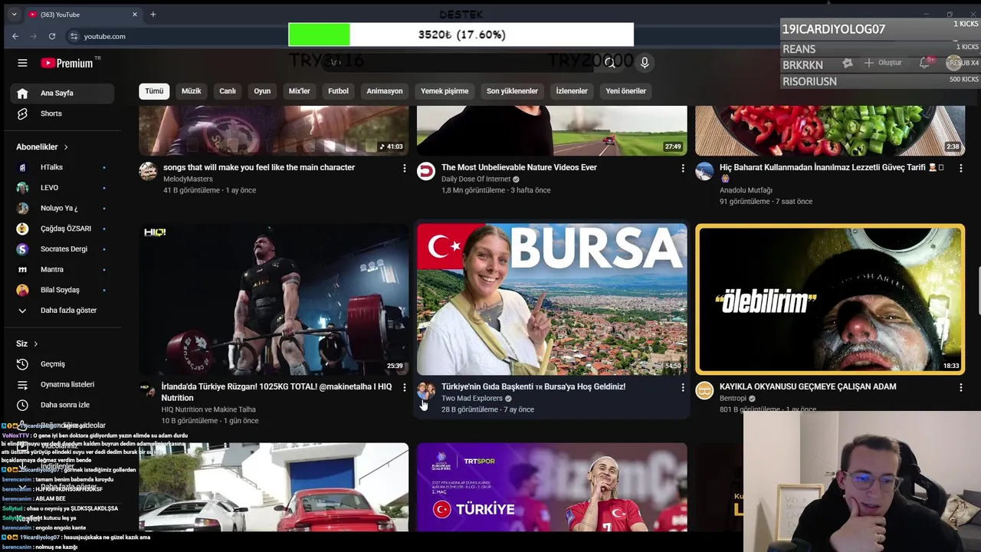The height and width of the screenshot is (552, 981).
Task: Open the tab search dropdown arrow
Action: pos(14,14)
